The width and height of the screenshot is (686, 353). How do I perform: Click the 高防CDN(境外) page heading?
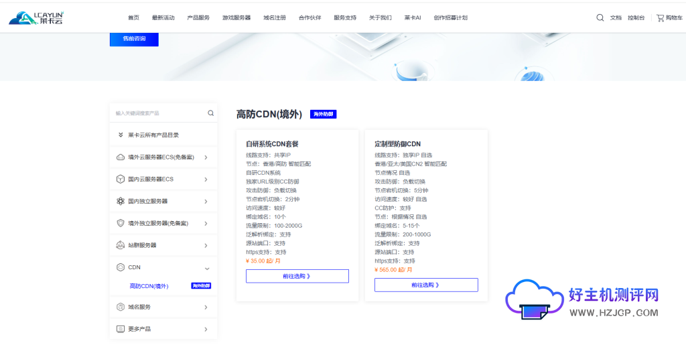269,114
